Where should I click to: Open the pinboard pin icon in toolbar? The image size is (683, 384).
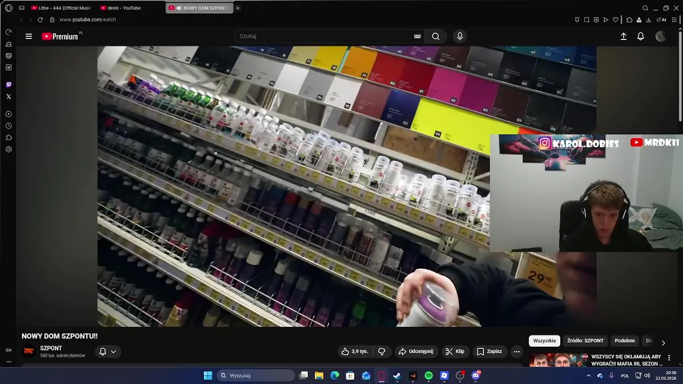click(577, 20)
